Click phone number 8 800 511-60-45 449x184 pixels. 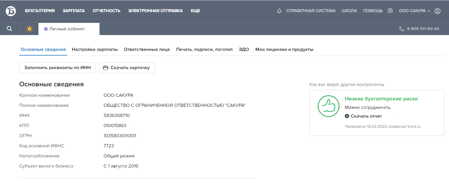[423, 29]
